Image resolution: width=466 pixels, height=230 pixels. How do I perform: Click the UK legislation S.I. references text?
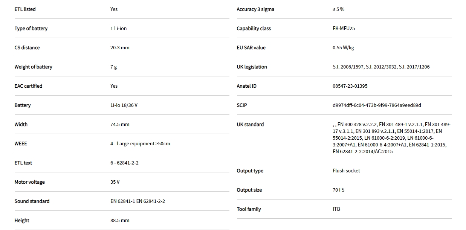click(381, 67)
